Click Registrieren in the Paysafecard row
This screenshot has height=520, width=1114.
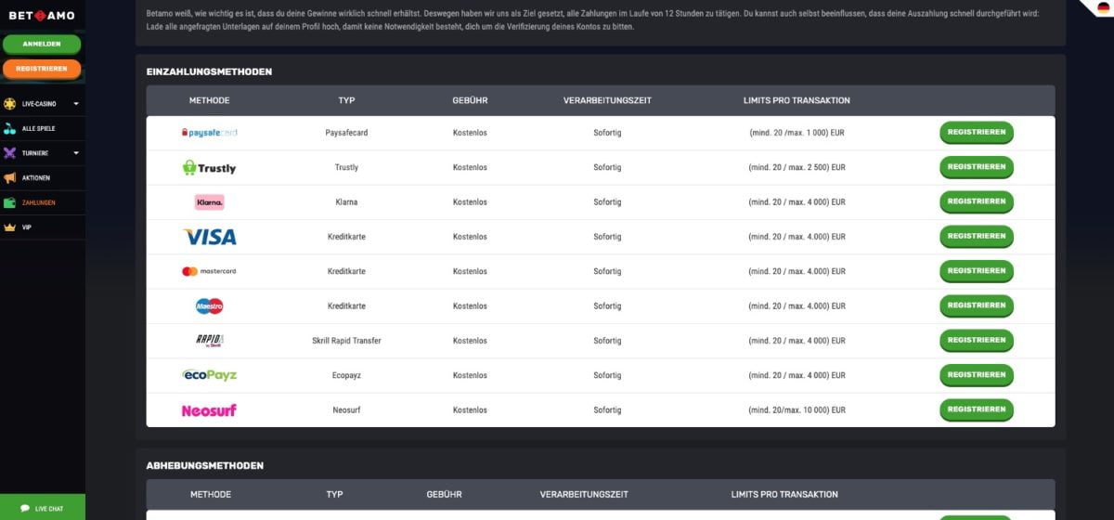click(977, 133)
